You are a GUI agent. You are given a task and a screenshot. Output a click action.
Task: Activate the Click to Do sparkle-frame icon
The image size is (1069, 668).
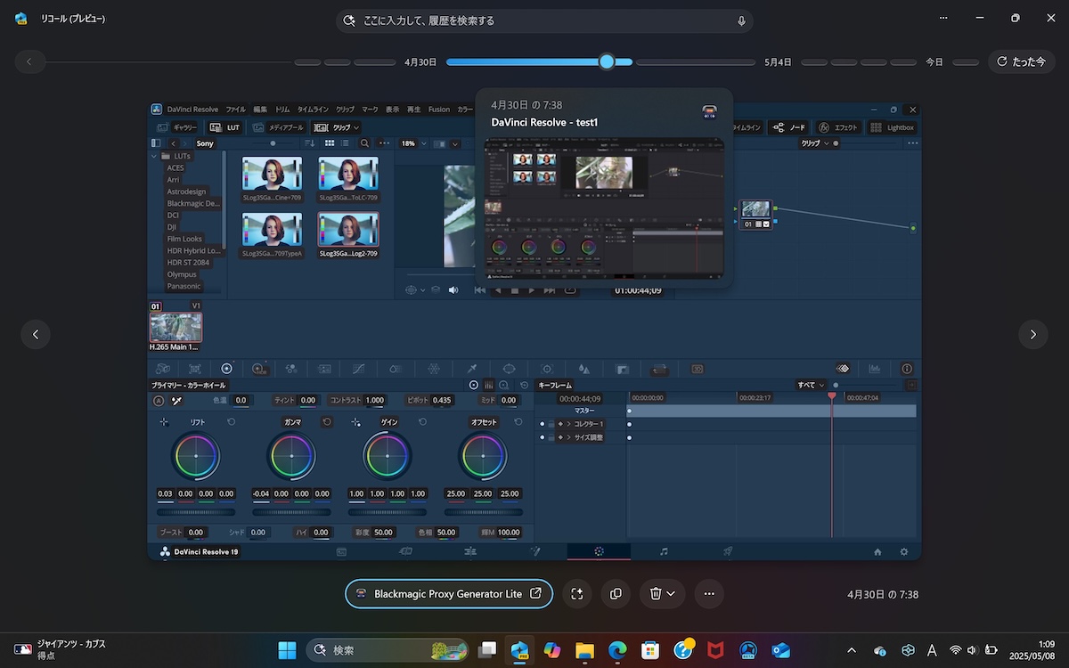(576, 594)
